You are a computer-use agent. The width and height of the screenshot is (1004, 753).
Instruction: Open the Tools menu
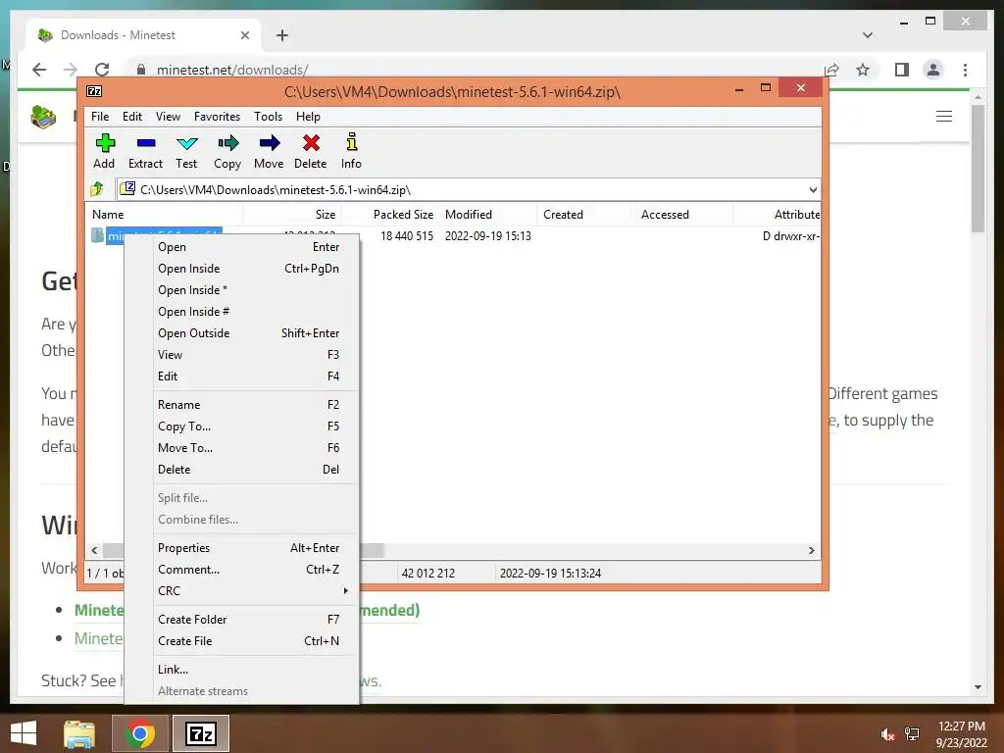pyautogui.click(x=268, y=117)
